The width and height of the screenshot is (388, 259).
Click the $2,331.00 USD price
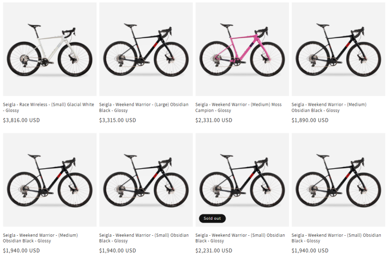click(214, 120)
